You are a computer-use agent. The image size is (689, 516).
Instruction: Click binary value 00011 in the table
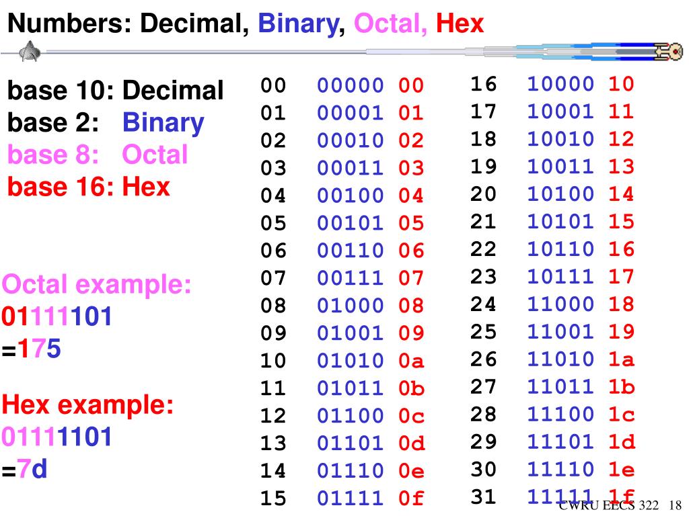[x=350, y=167]
